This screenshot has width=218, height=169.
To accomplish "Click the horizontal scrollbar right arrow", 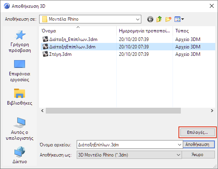I will (212, 110).
